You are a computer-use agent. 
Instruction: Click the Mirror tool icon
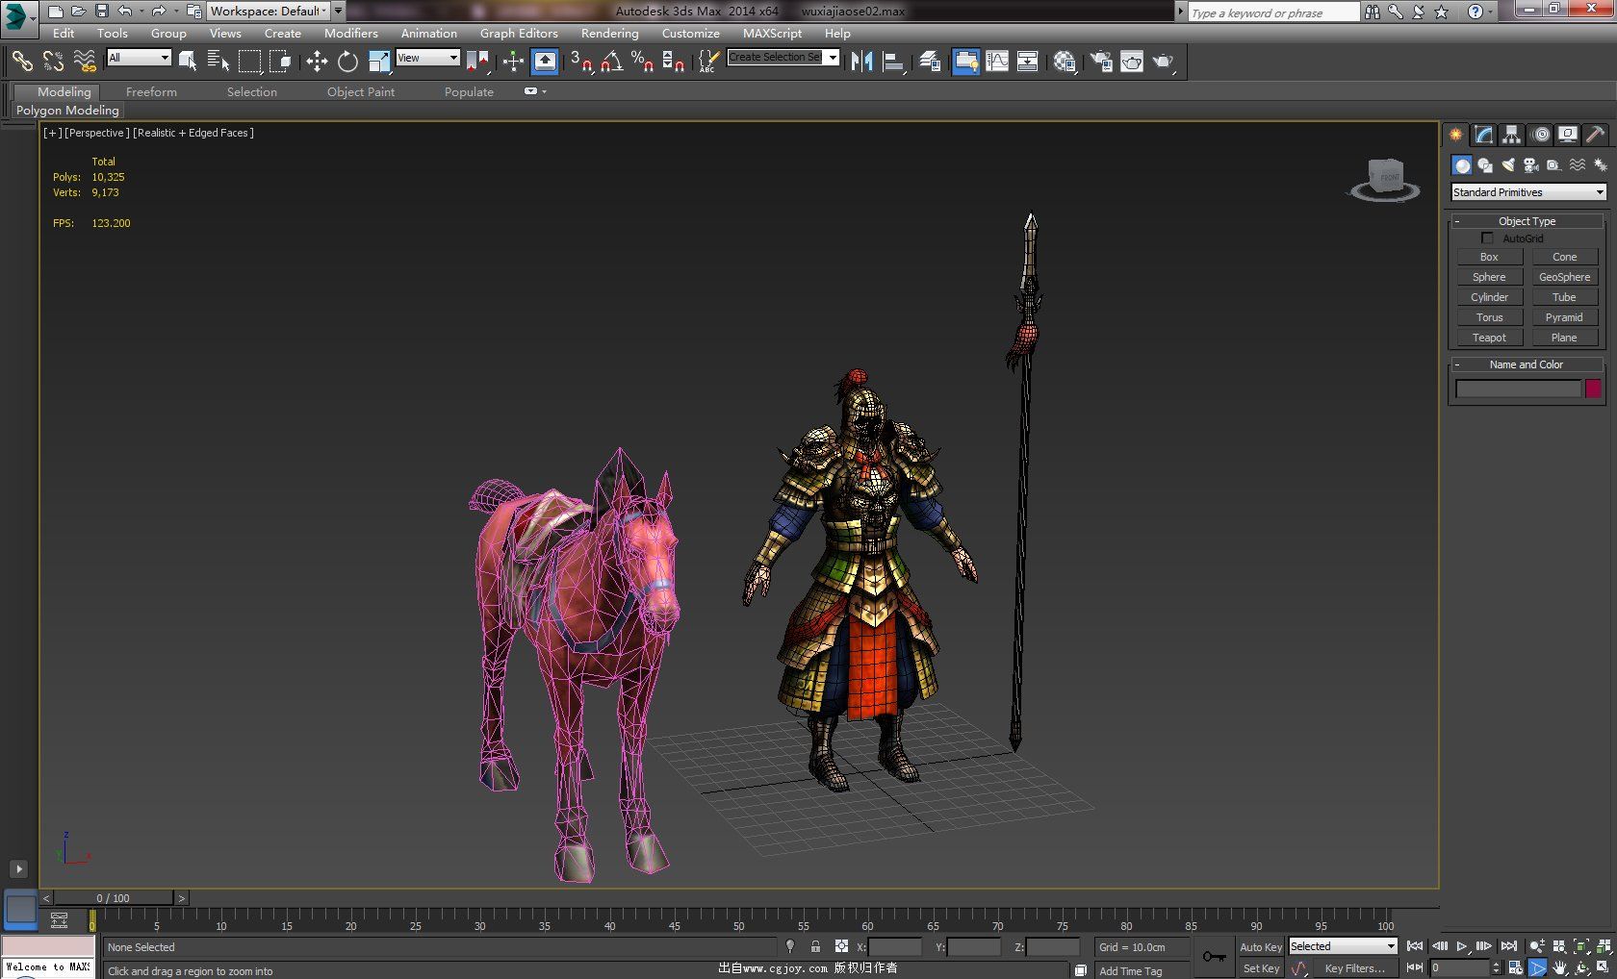pos(861,62)
